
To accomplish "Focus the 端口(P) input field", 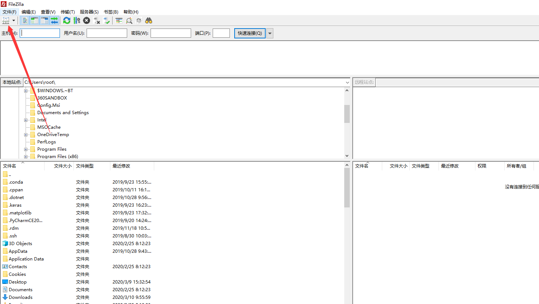I will coord(221,33).
